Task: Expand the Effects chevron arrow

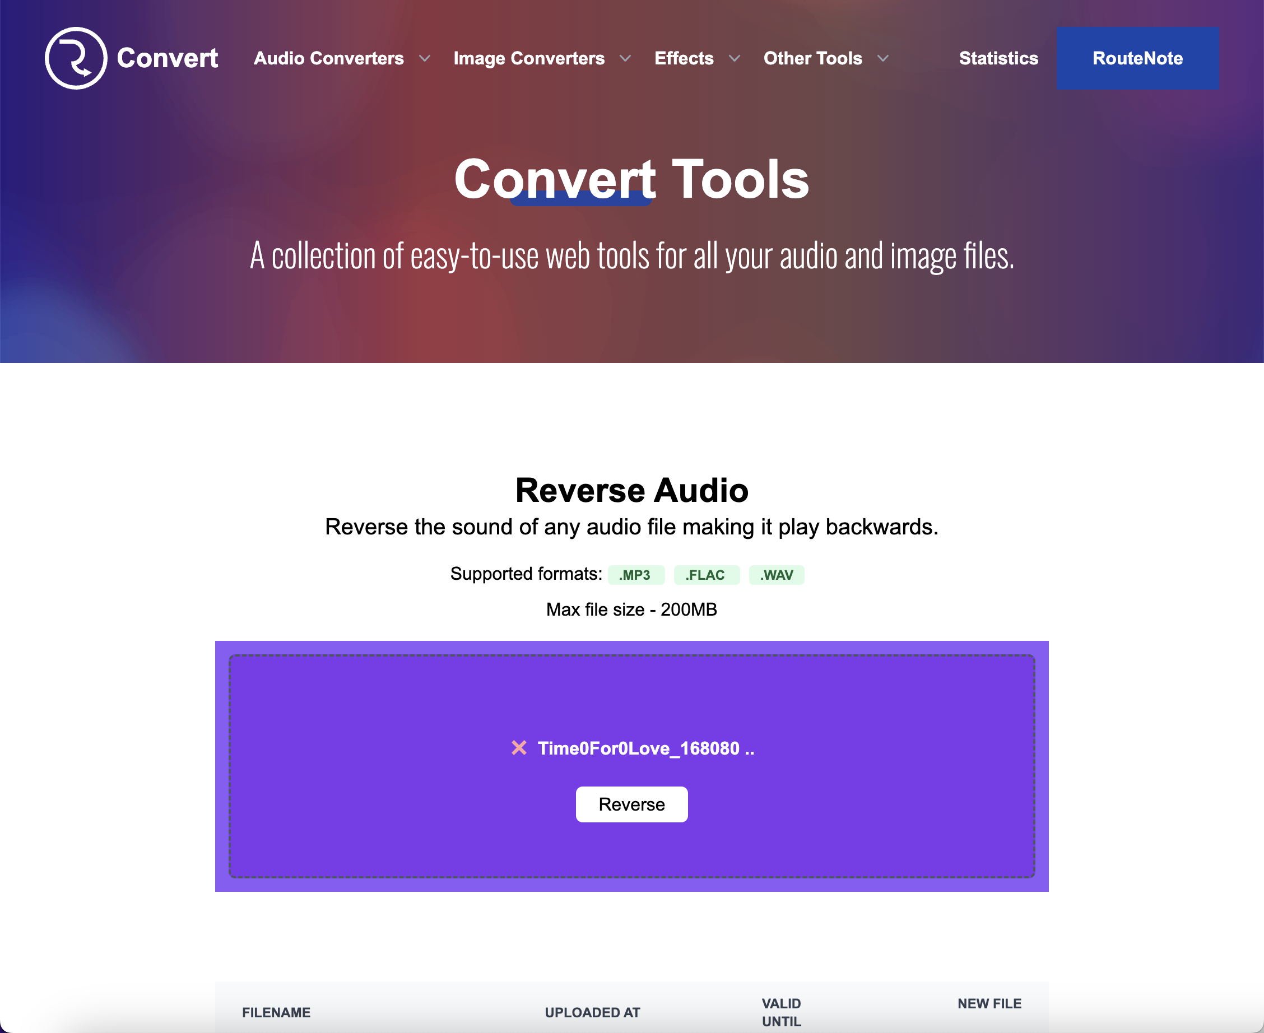Action: pyautogui.click(x=735, y=58)
